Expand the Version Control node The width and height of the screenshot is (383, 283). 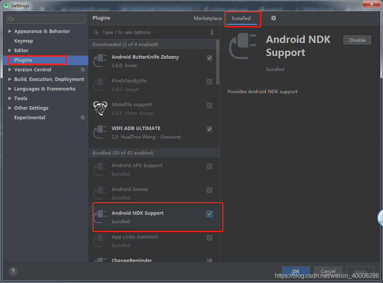point(10,69)
